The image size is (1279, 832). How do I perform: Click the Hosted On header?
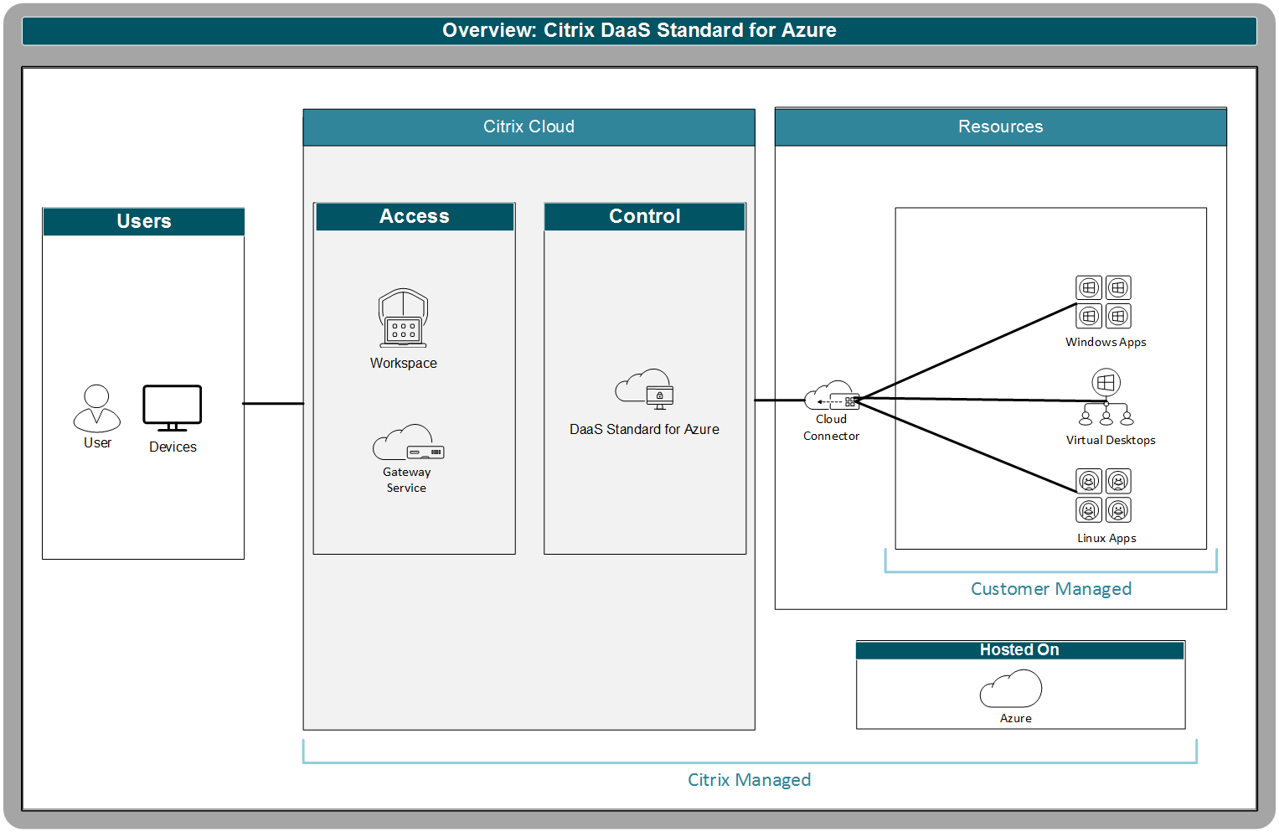click(1020, 650)
